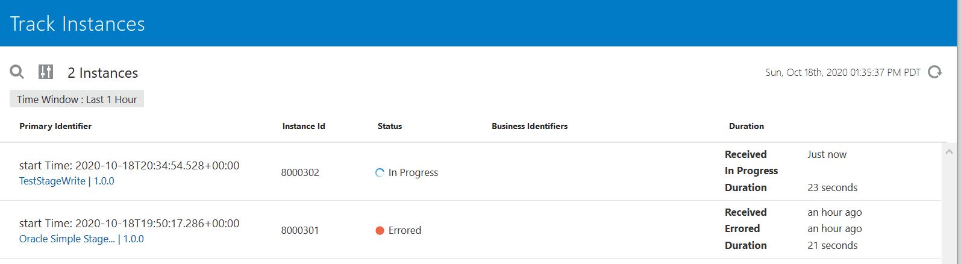Viewport: 961px width, 264px height.
Task: Click the Errored status text
Action: 405,230
